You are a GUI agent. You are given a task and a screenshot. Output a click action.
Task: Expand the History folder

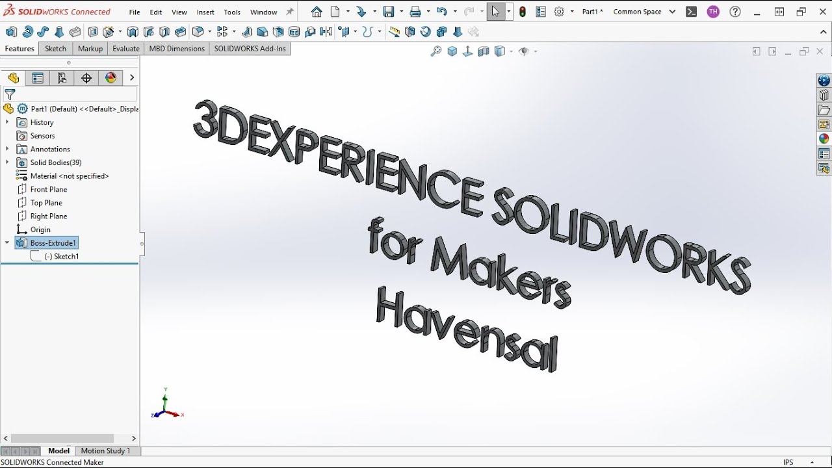(x=7, y=122)
